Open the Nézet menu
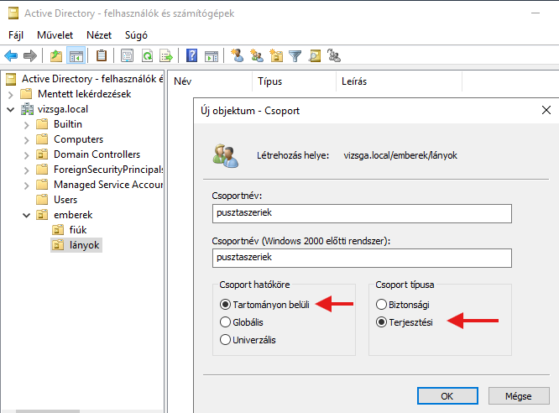Viewport: 559px width, 413px height. [x=99, y=35]
